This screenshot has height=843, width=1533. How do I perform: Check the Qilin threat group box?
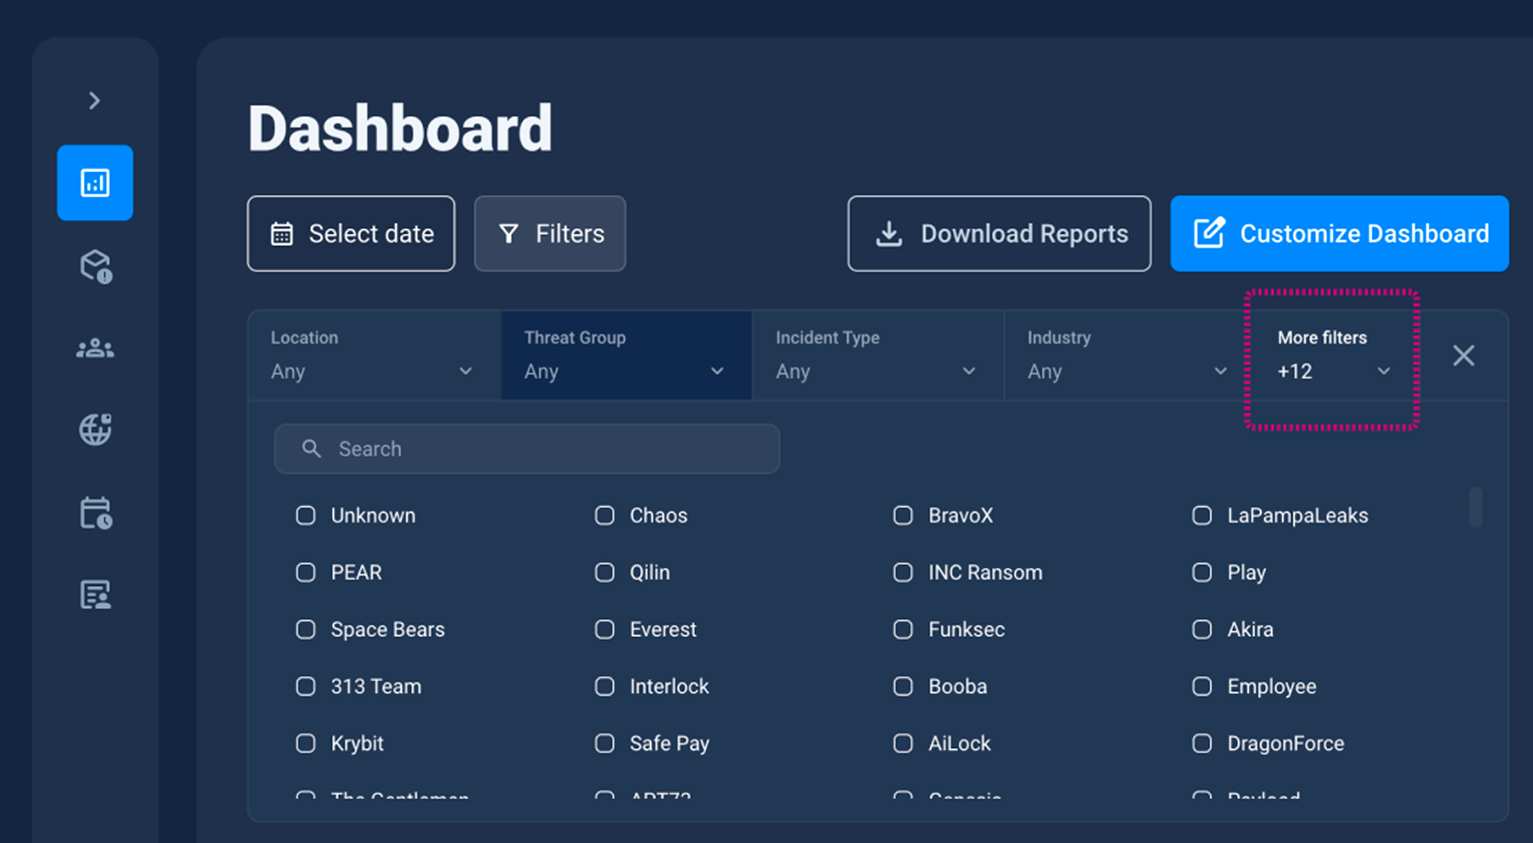click(604, 573)
